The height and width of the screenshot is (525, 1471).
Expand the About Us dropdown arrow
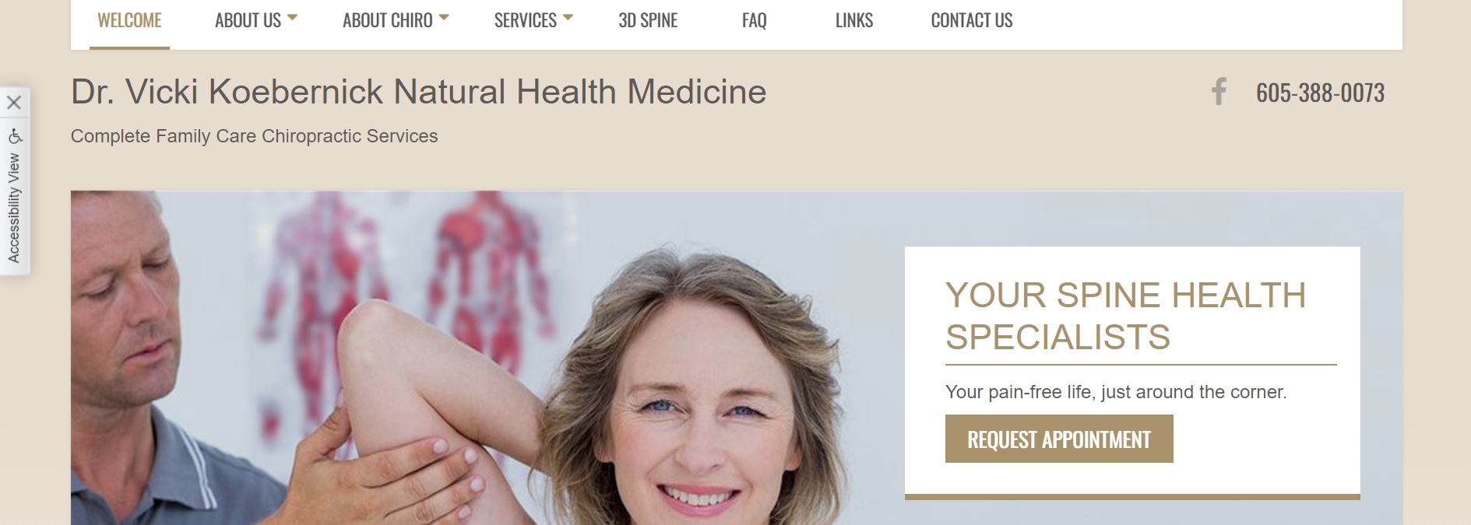click(292, 17)
